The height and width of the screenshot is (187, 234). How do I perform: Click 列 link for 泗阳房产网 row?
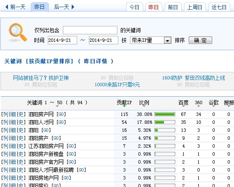click(x=6, y=114)
